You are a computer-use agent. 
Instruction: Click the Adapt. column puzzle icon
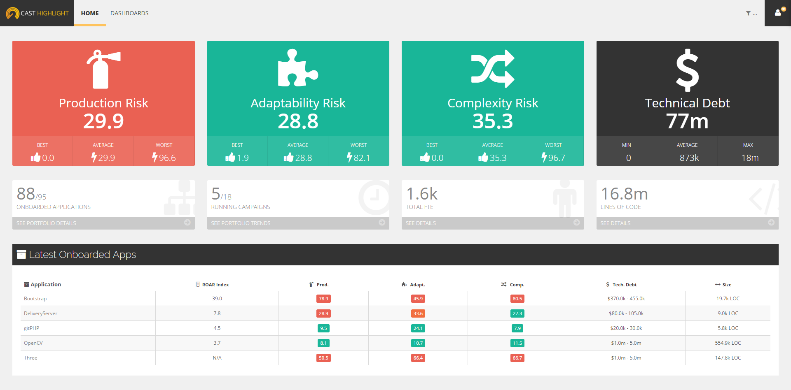coord(404,285)
